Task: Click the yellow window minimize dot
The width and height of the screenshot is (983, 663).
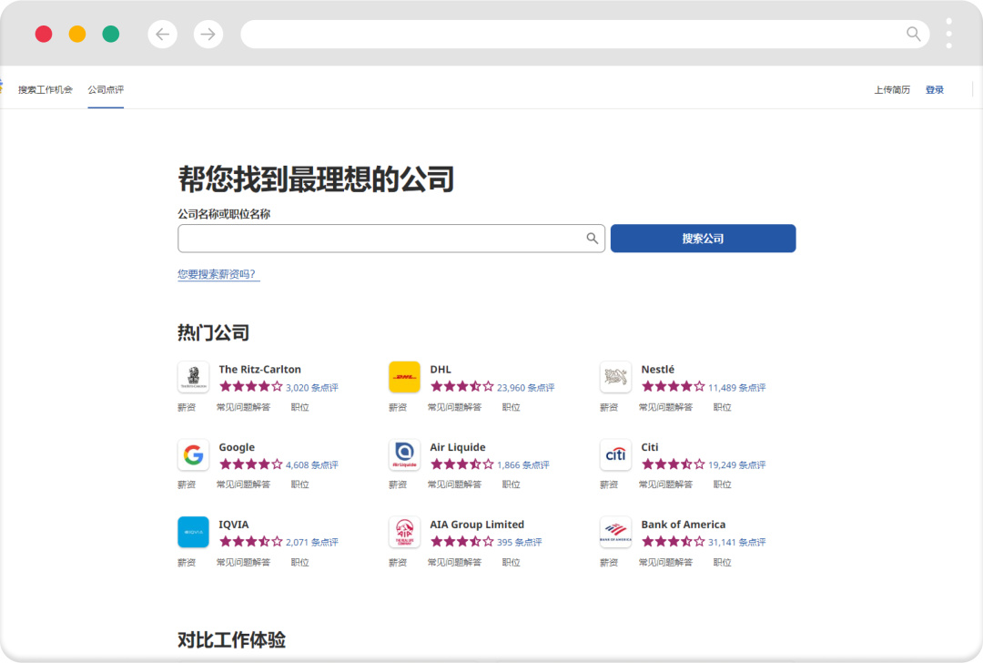Action: click(x=77, y=34)
